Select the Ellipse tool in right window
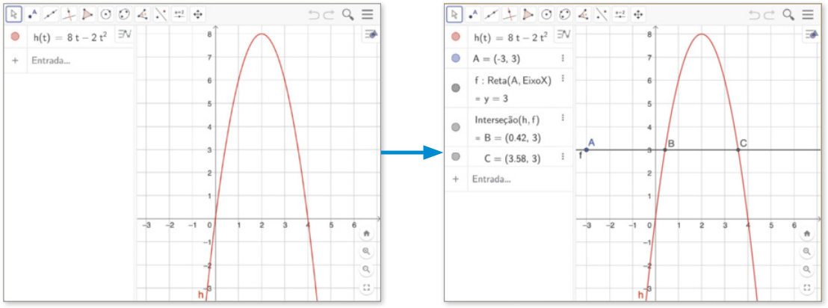The height and width of the screenshot is (308, 828). (x=565, y=15)
